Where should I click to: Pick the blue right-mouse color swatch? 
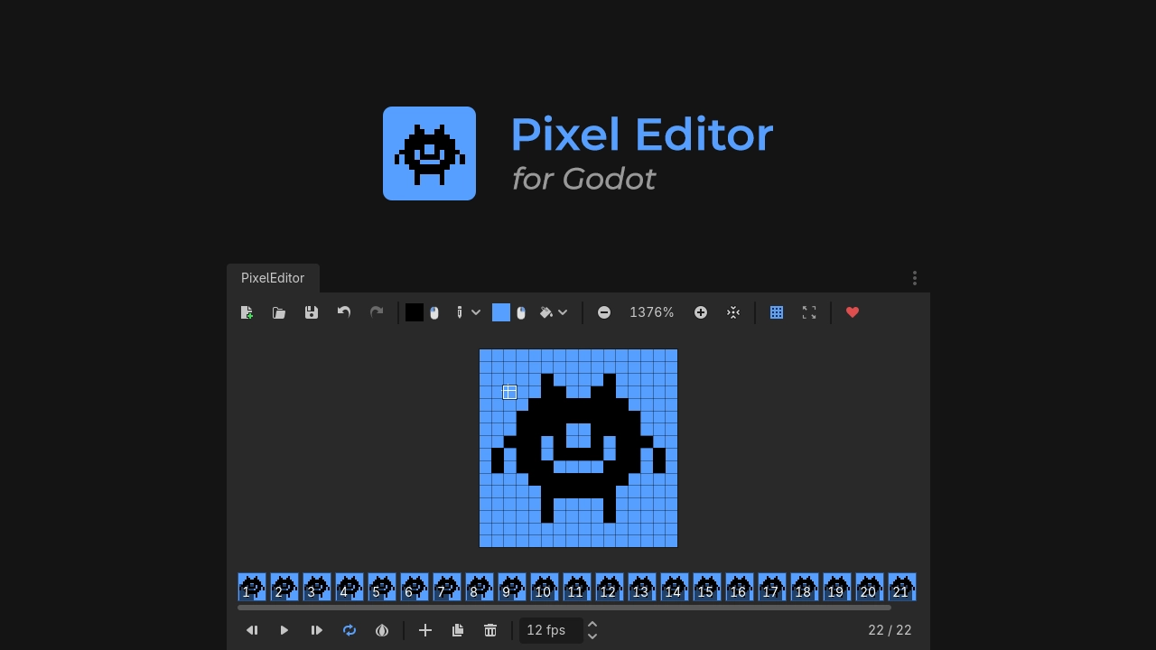pos(501,312)
